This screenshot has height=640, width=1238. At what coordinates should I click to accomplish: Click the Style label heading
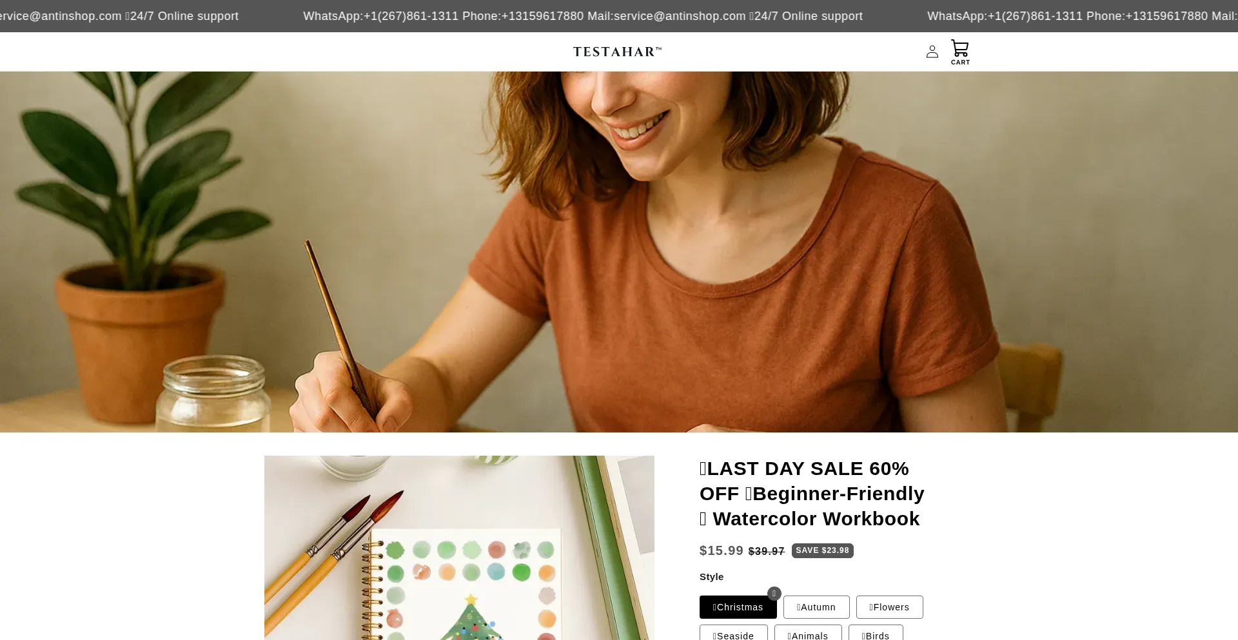coord(711,577)
